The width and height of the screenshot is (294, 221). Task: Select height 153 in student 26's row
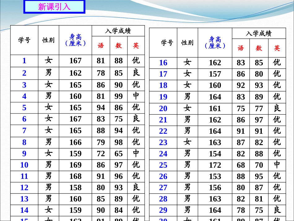(x=215, y=176)
